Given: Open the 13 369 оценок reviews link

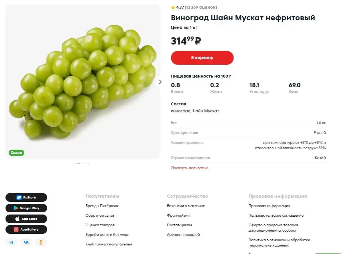Looking at the screenshot, I should coord(201,7).
